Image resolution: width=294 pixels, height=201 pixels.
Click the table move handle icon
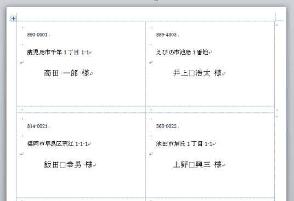point(13,19)
